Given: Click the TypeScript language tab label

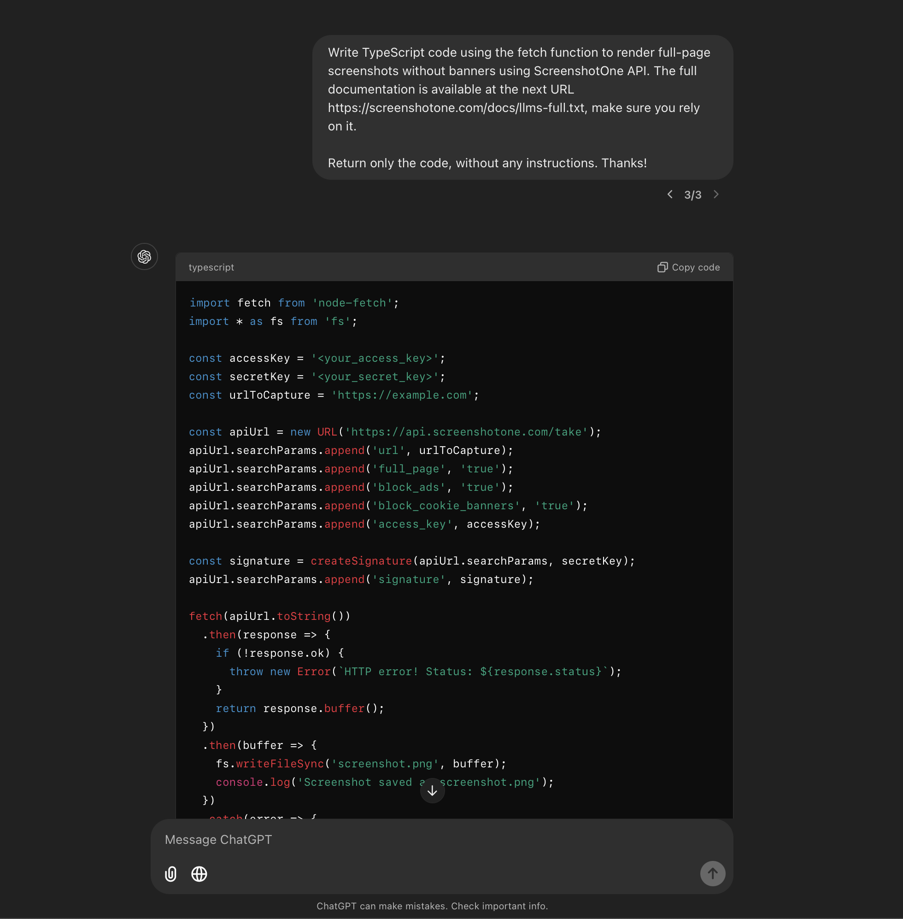Looking at the screenshot, I should tap(211, 266).
